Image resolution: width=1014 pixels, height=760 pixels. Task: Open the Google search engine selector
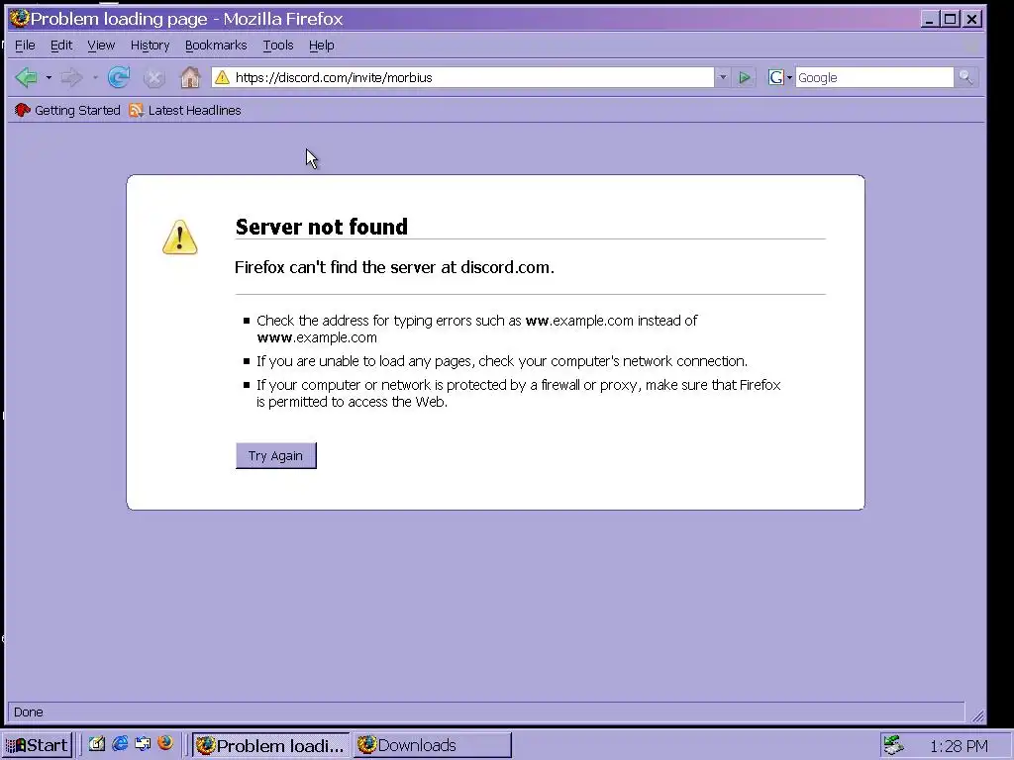(x=780, y=77)
